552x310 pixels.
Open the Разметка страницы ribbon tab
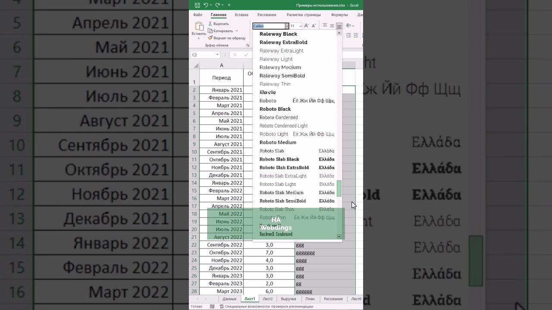point(304,15)
